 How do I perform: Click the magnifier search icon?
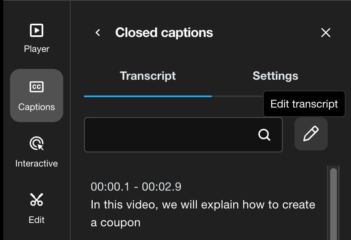point(264,135)
